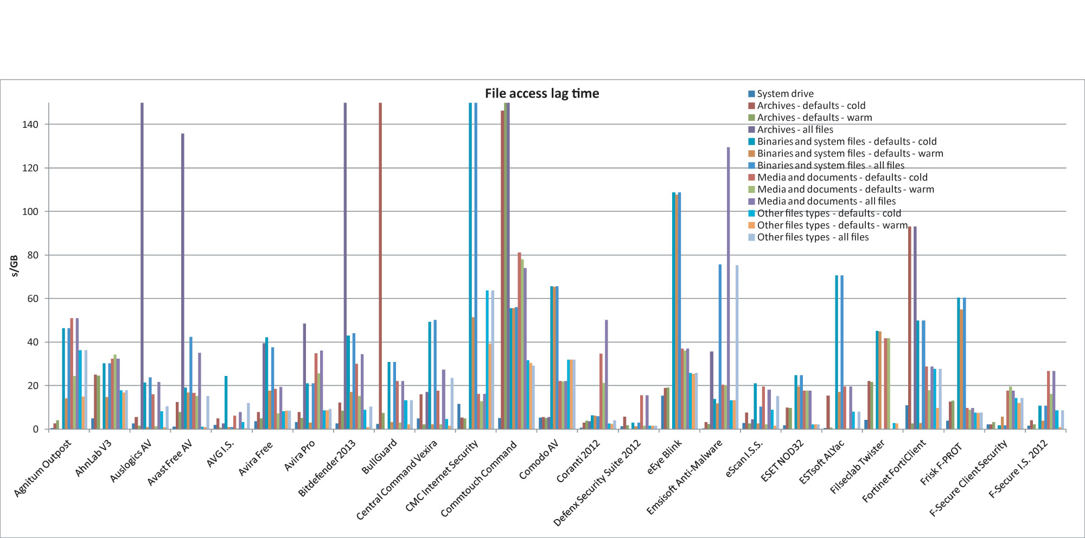This screenshot has width=1085, height=538.
Task: Click legend text Other files types - all files
Action: click(x=813, y=237)
